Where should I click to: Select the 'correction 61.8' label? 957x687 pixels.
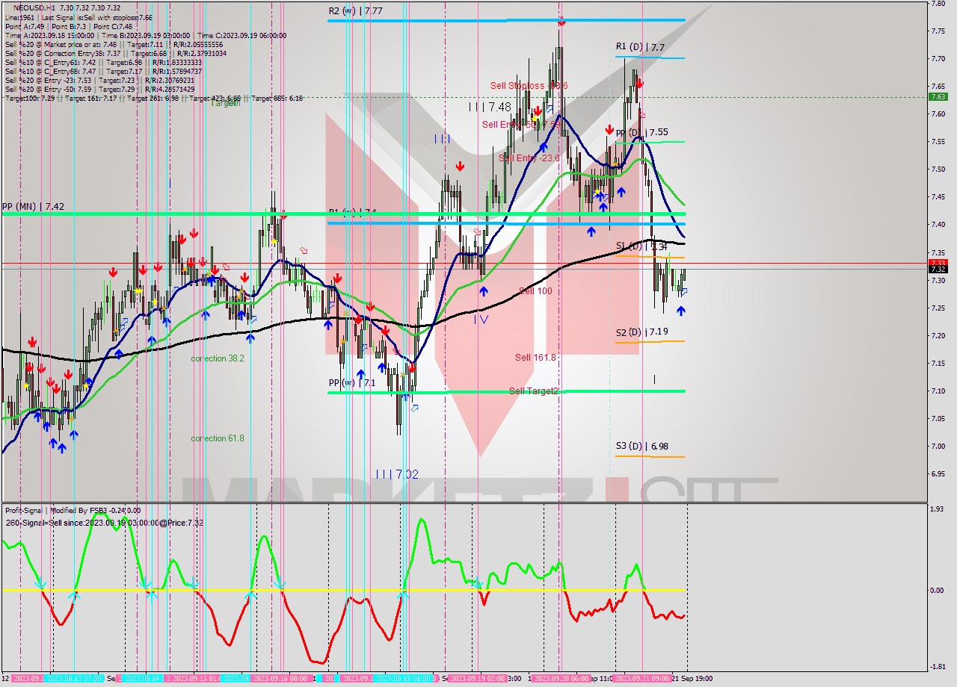click(x=218, y=438)
